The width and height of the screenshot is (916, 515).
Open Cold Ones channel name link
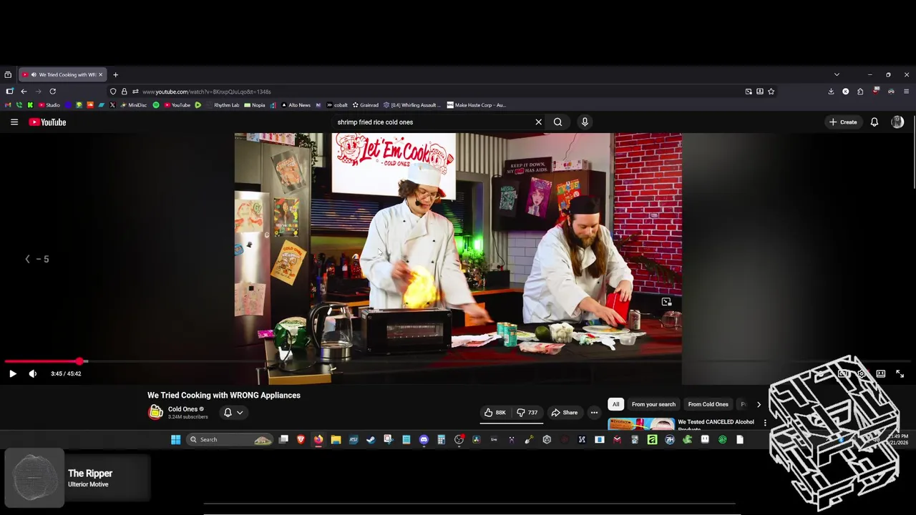pyautogui.click(x=182, y=409)
